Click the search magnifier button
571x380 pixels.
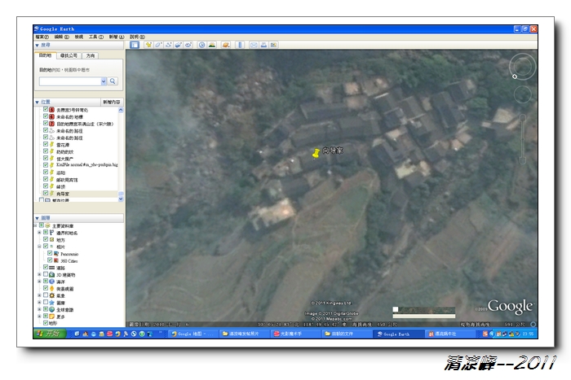point(113,81)
